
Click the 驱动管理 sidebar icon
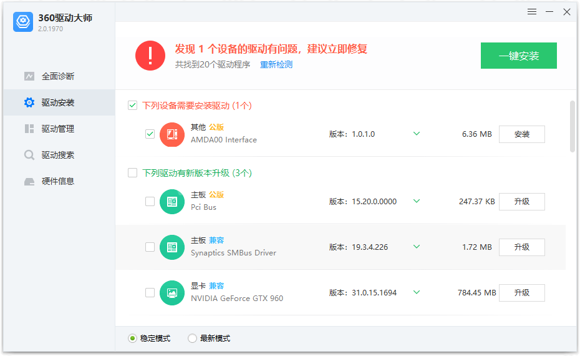(29, 129)
